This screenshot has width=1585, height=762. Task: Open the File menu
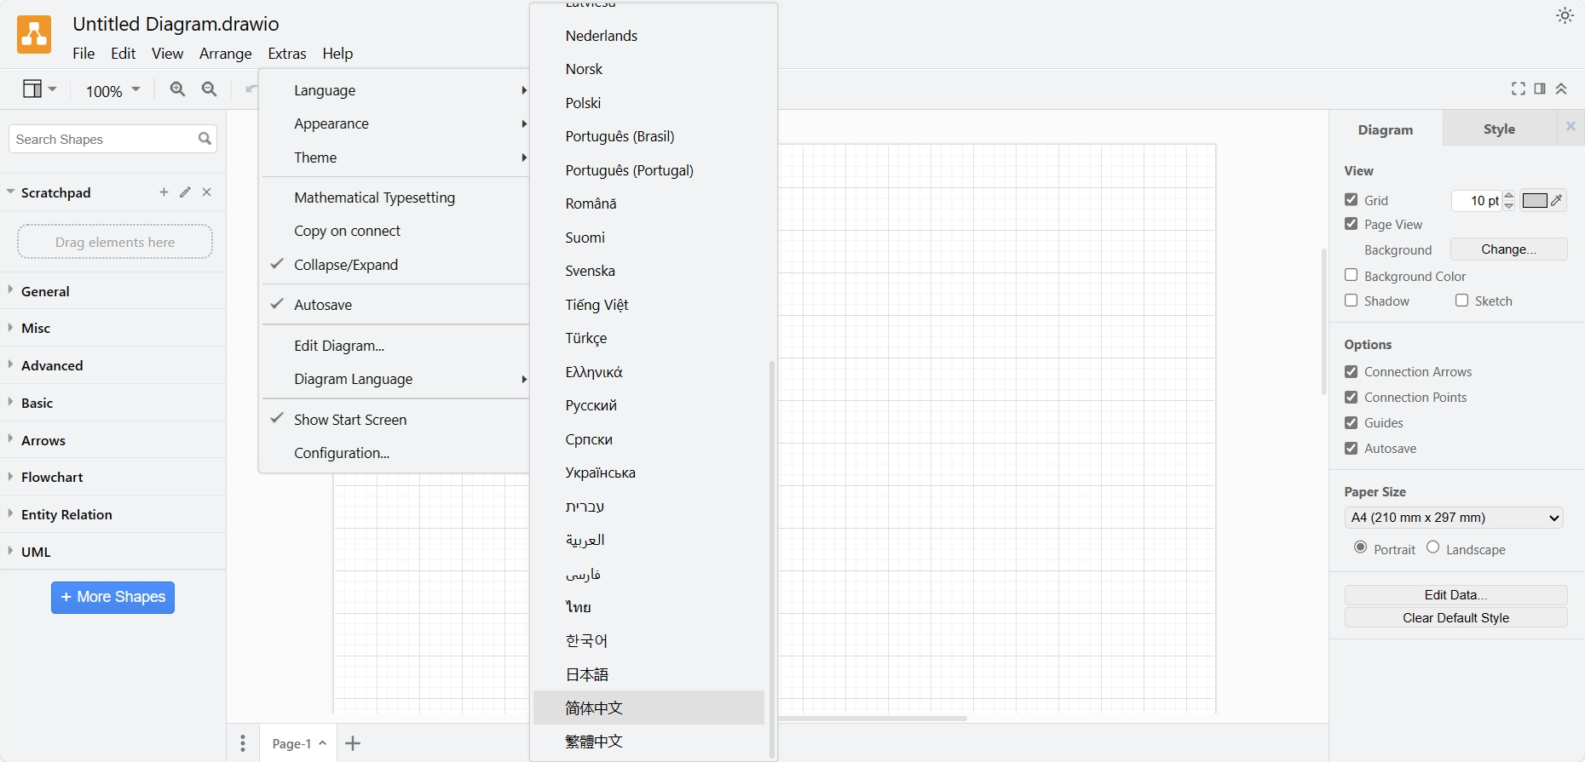[x=84, y=54]
